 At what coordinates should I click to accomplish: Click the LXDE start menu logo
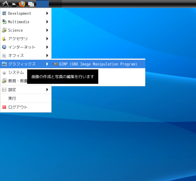5,4
